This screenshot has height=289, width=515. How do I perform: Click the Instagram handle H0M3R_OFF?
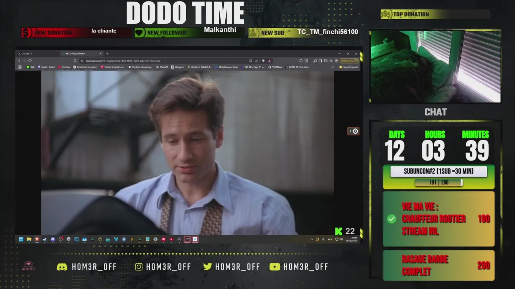click(168, 267)
